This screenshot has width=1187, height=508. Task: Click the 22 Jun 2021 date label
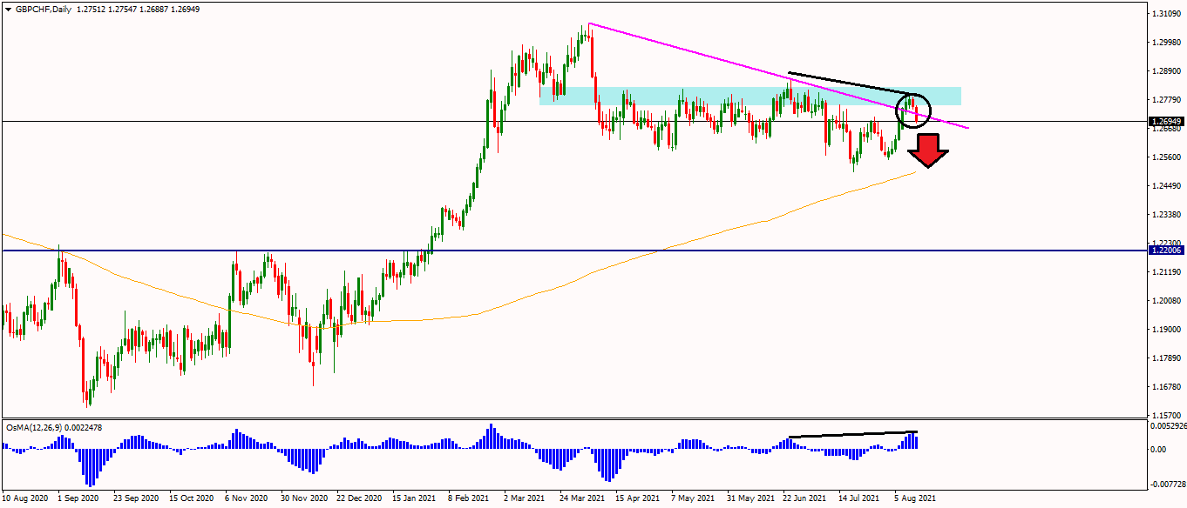click(x=804, y=498)
